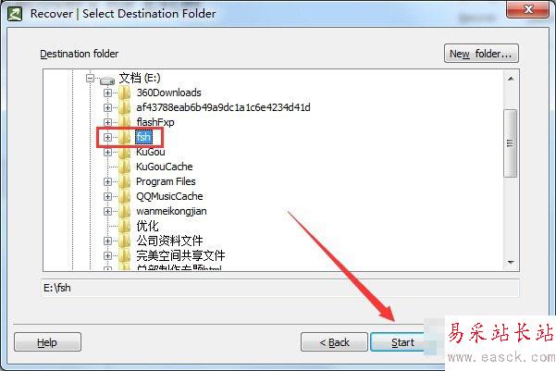Click the QQMusicCache folder icon

(125, 196)
